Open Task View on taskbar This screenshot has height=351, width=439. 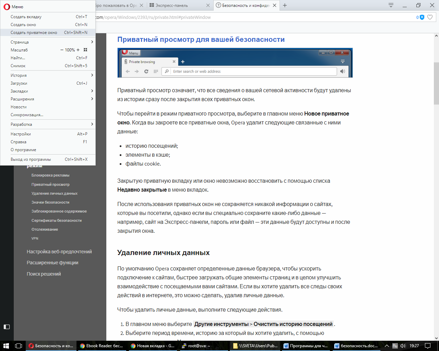click(x=19, y=346)
